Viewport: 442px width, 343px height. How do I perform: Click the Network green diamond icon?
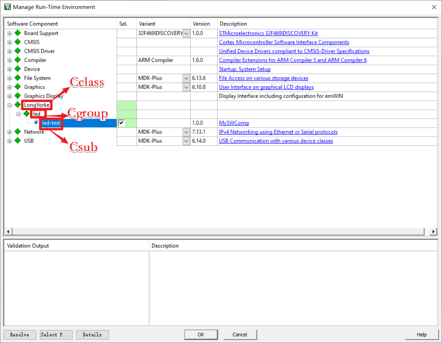coord(18,132)
